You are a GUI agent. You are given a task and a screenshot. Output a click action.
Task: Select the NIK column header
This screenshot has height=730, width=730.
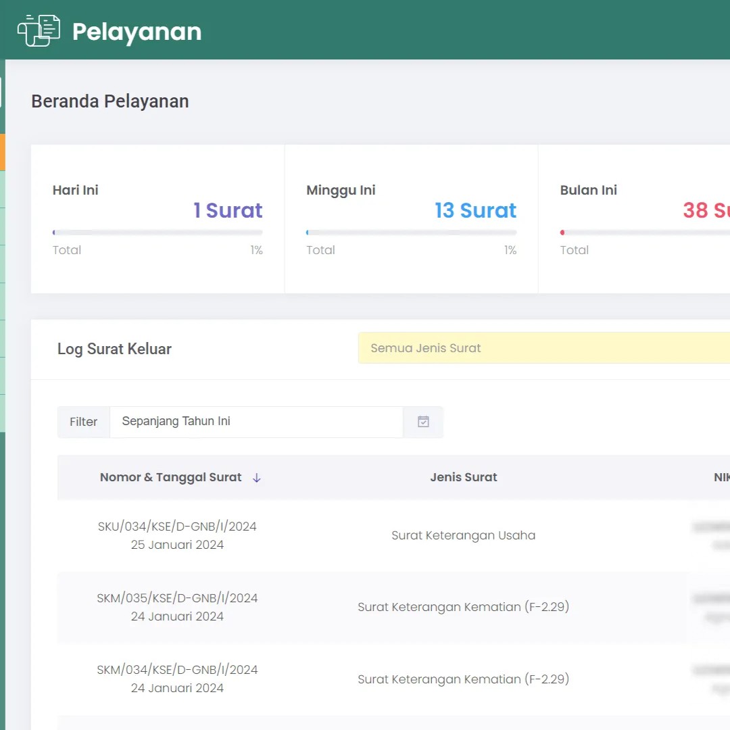(721, 477)
